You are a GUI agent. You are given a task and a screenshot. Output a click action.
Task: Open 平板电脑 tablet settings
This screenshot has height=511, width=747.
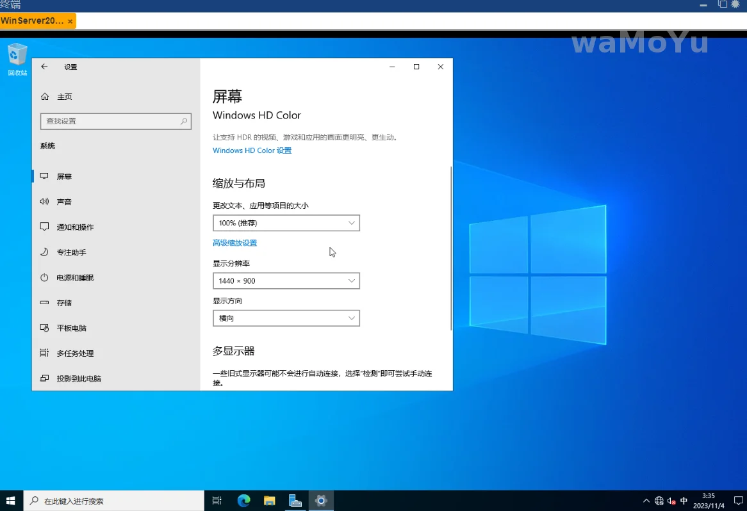(71, 328)
